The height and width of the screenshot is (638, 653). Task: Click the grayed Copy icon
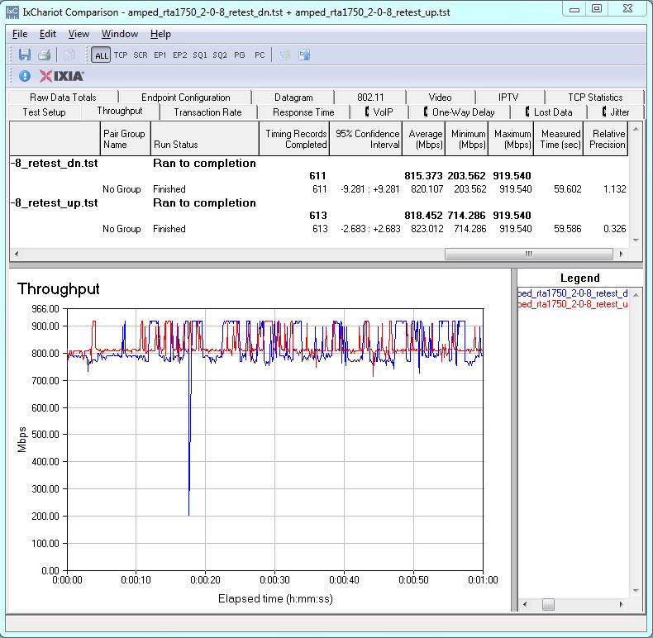pyautogui.click(x=69, y=55)
